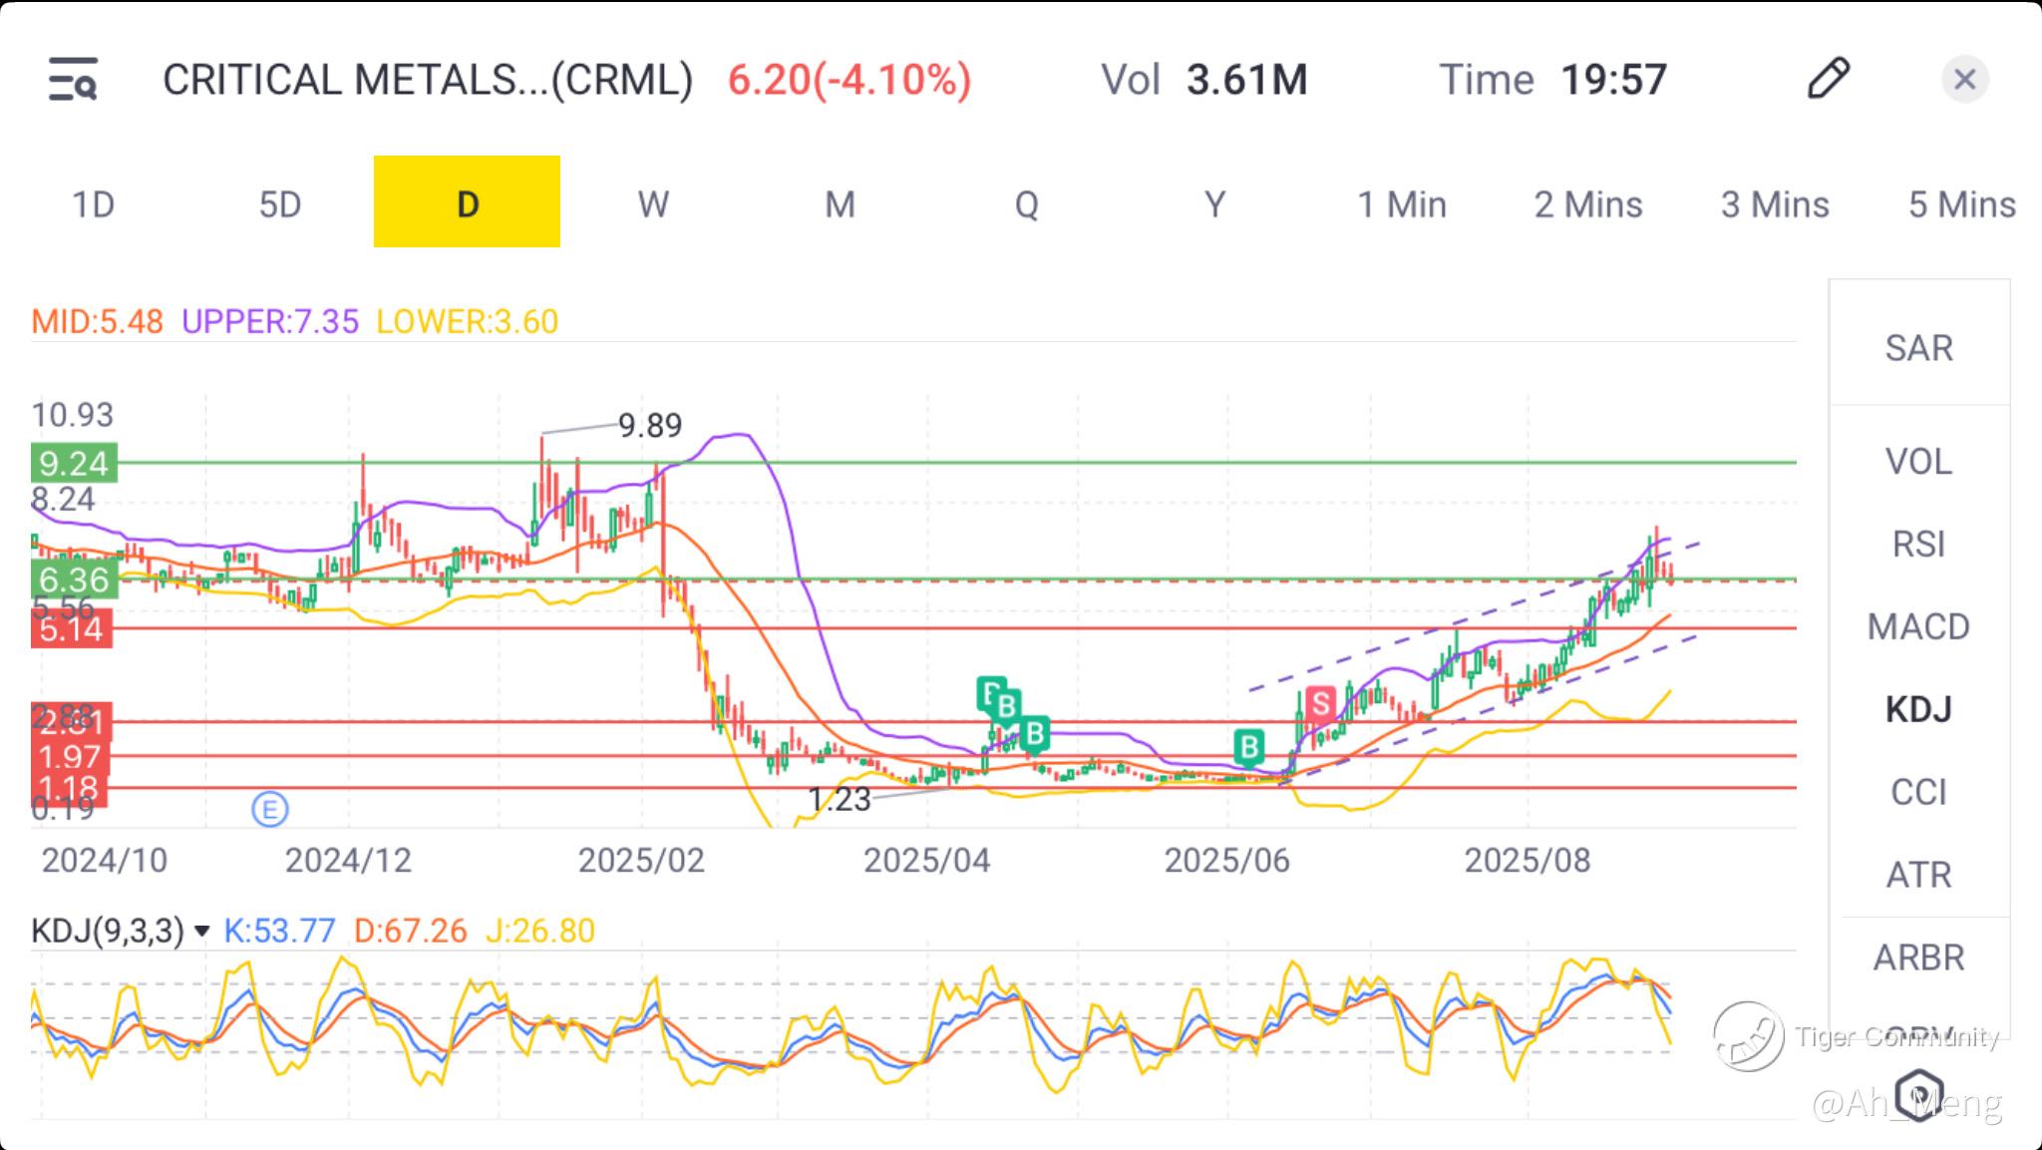
Task: Tap the earnings E marker icon
Action: pos(269,809)
